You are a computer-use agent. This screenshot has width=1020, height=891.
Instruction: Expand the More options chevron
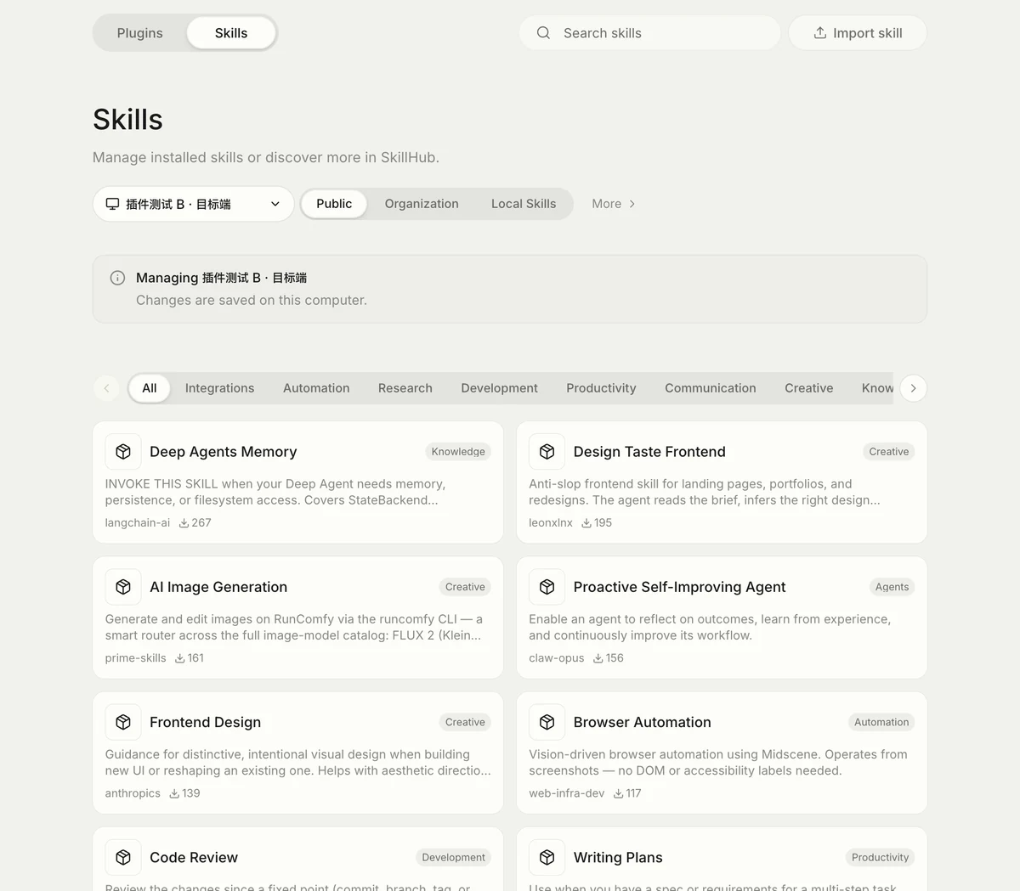pyautogui.click(x=632, y=204)
